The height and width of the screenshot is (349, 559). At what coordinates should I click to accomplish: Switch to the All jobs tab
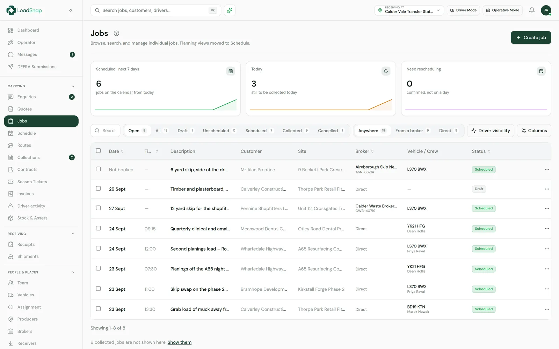point(161,131)
